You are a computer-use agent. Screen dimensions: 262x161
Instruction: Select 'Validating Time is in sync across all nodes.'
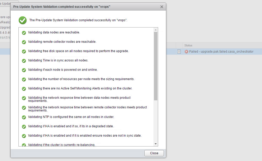(x=58, y=60)
